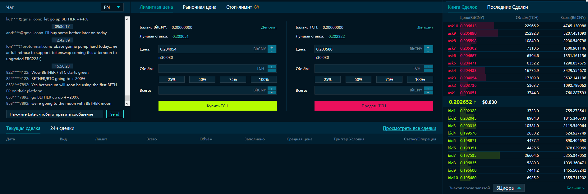Choose 50% volume in the buy form
This screenshot has height=194, width=588.
[202, 80]
